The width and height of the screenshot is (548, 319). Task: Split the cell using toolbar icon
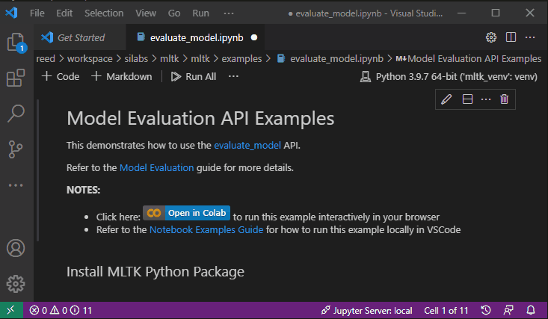coord(467,99)
